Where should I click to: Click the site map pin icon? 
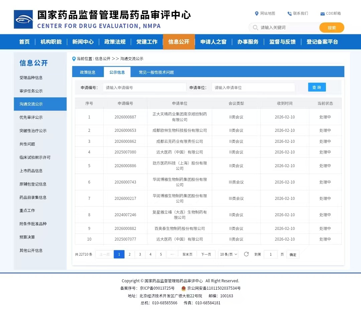point(256,14)
